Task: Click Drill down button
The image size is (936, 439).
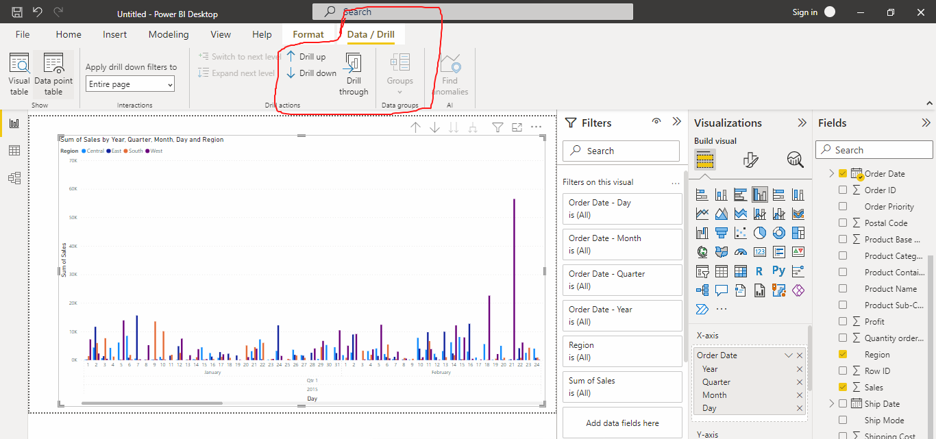Action: tap(311, 73)
